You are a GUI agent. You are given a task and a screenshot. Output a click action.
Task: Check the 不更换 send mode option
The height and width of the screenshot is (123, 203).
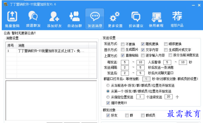point(123,44)
